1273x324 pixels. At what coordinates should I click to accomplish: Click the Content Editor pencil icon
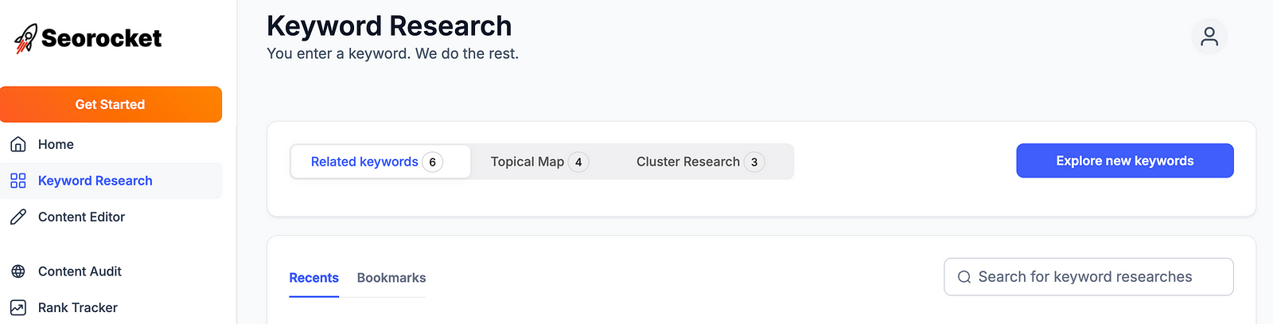[18, 217]
